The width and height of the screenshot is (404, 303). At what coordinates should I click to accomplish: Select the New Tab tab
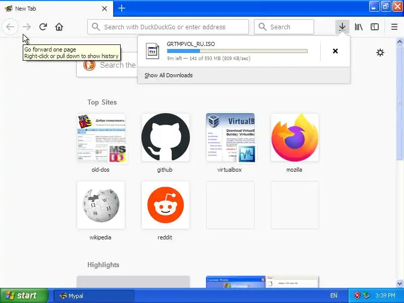click(57, 9)
